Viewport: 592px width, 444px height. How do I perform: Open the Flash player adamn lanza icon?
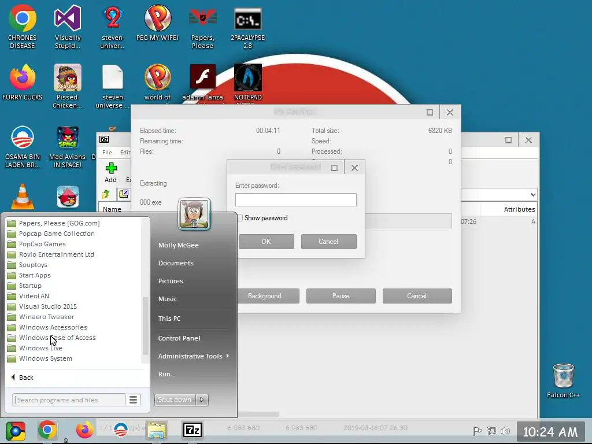coord(203,82)
